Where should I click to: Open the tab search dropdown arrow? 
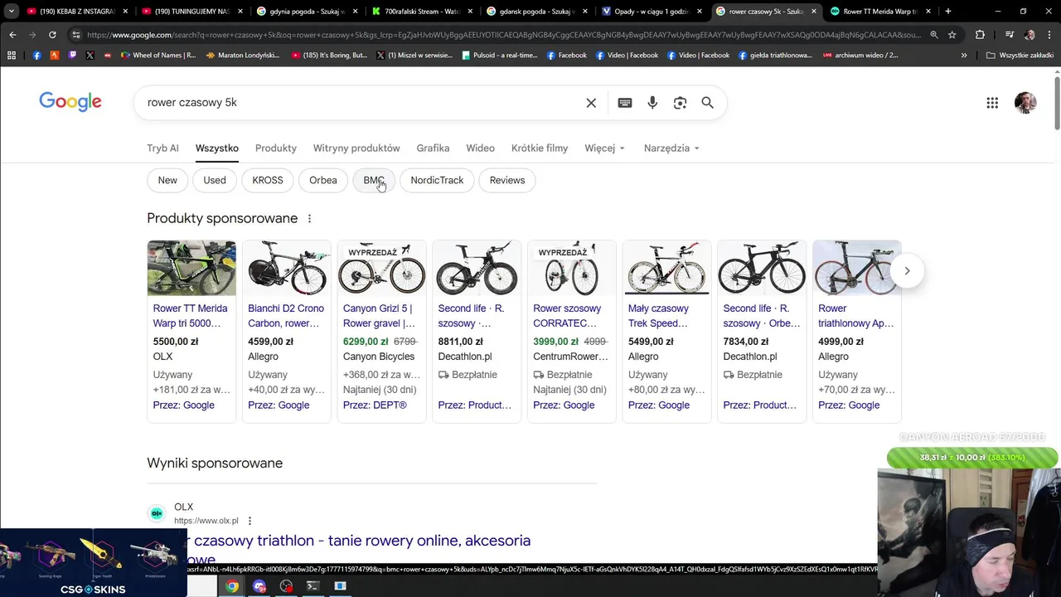click(x=12, y=12)
